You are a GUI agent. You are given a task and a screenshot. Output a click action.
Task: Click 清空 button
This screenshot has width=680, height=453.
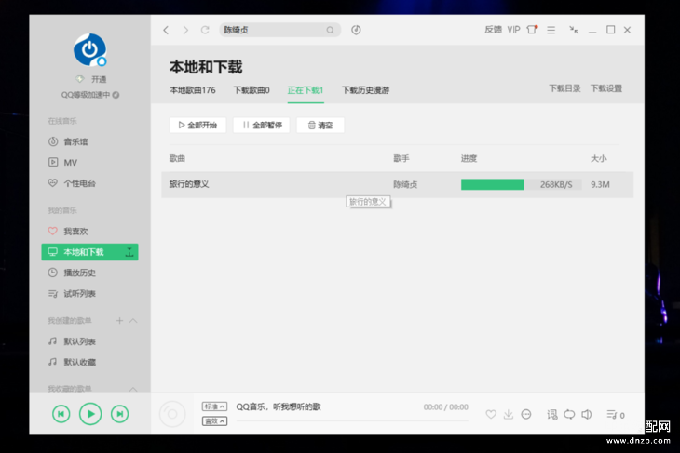tap(320, 126)
